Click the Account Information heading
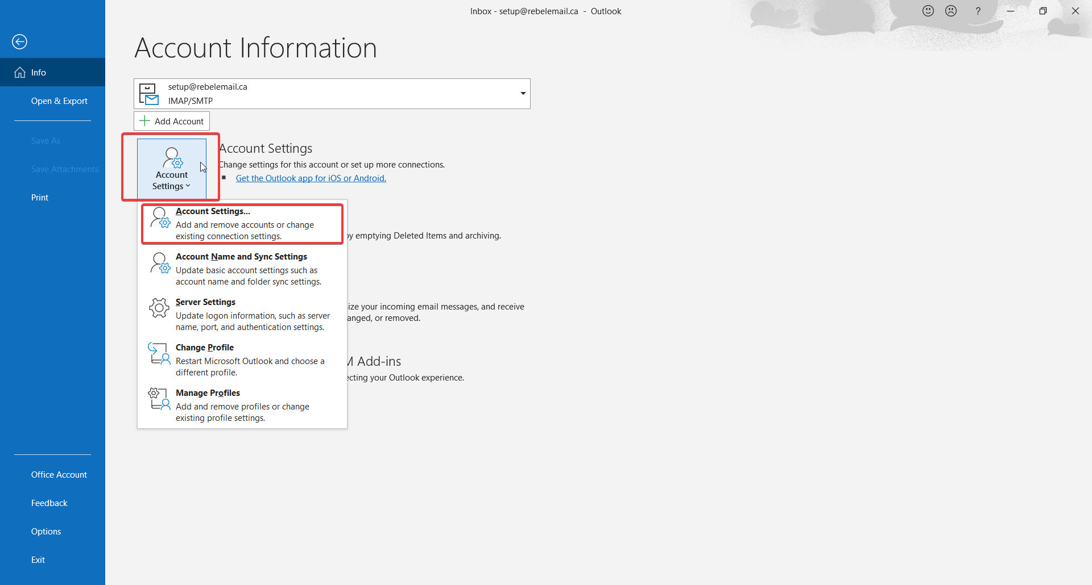Viewport: 1092px width, 585px height. point(256,48)
